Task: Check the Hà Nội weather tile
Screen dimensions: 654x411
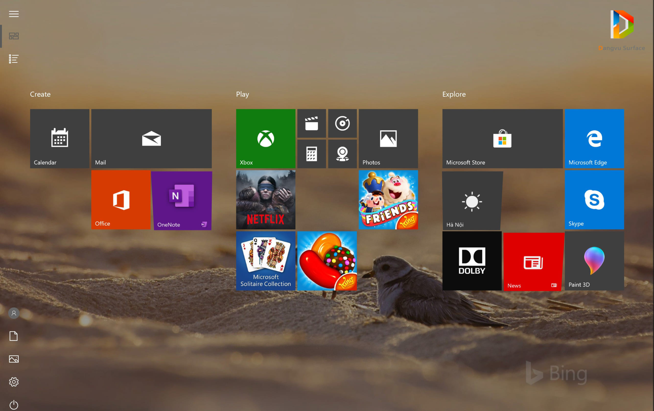Action: tap(472, 200)
